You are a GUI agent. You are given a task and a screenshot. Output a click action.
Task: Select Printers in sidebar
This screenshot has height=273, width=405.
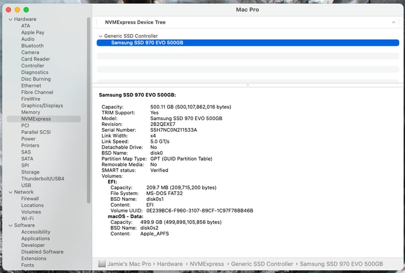pos(30,145)
